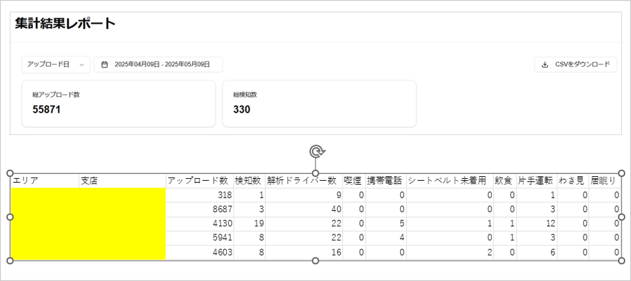Click the rotate handle above the table
The image size is (631, 281).
click(315, 152)
